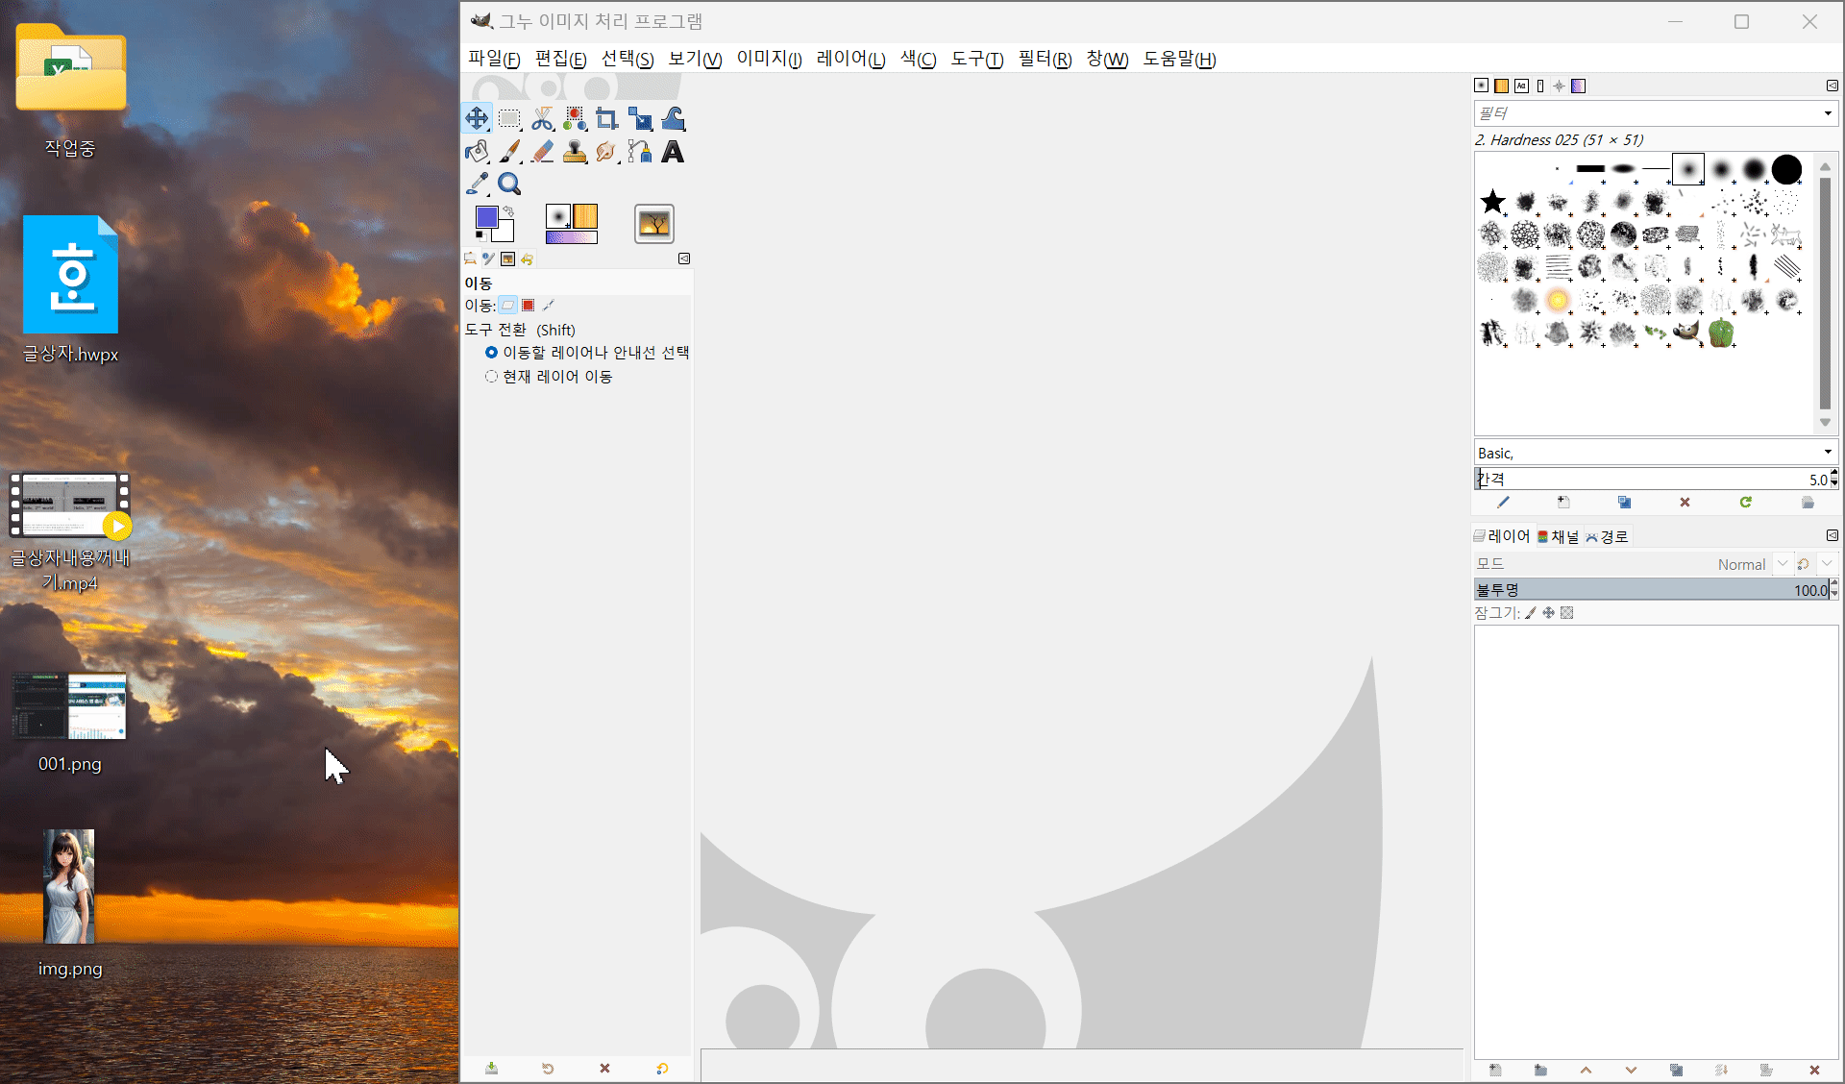
Task: Select the Text tool
Action: pyautogui.click(x=673, y=152)
